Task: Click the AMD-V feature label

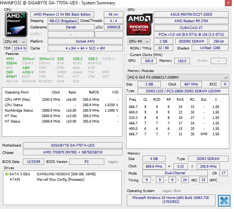Action: click(28, 72)
